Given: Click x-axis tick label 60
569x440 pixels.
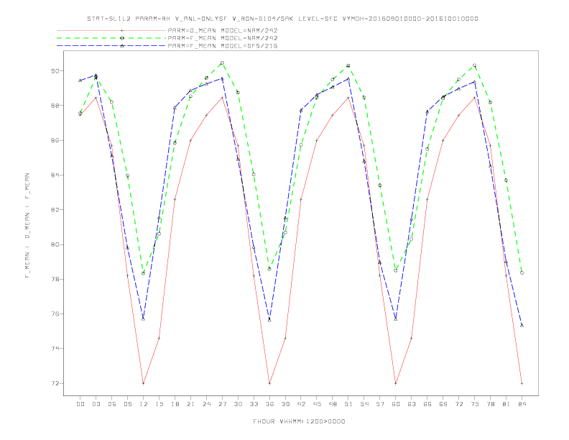Looking at the screenshot, I should [396, 404].
